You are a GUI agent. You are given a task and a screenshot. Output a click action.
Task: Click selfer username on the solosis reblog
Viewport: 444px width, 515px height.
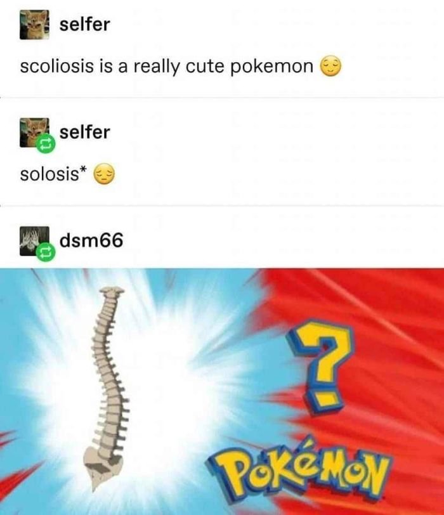(x=85, y=133)
